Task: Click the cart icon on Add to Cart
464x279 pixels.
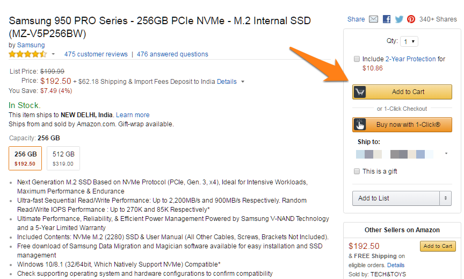Action: pyautogui.click(x=360, y=92)
